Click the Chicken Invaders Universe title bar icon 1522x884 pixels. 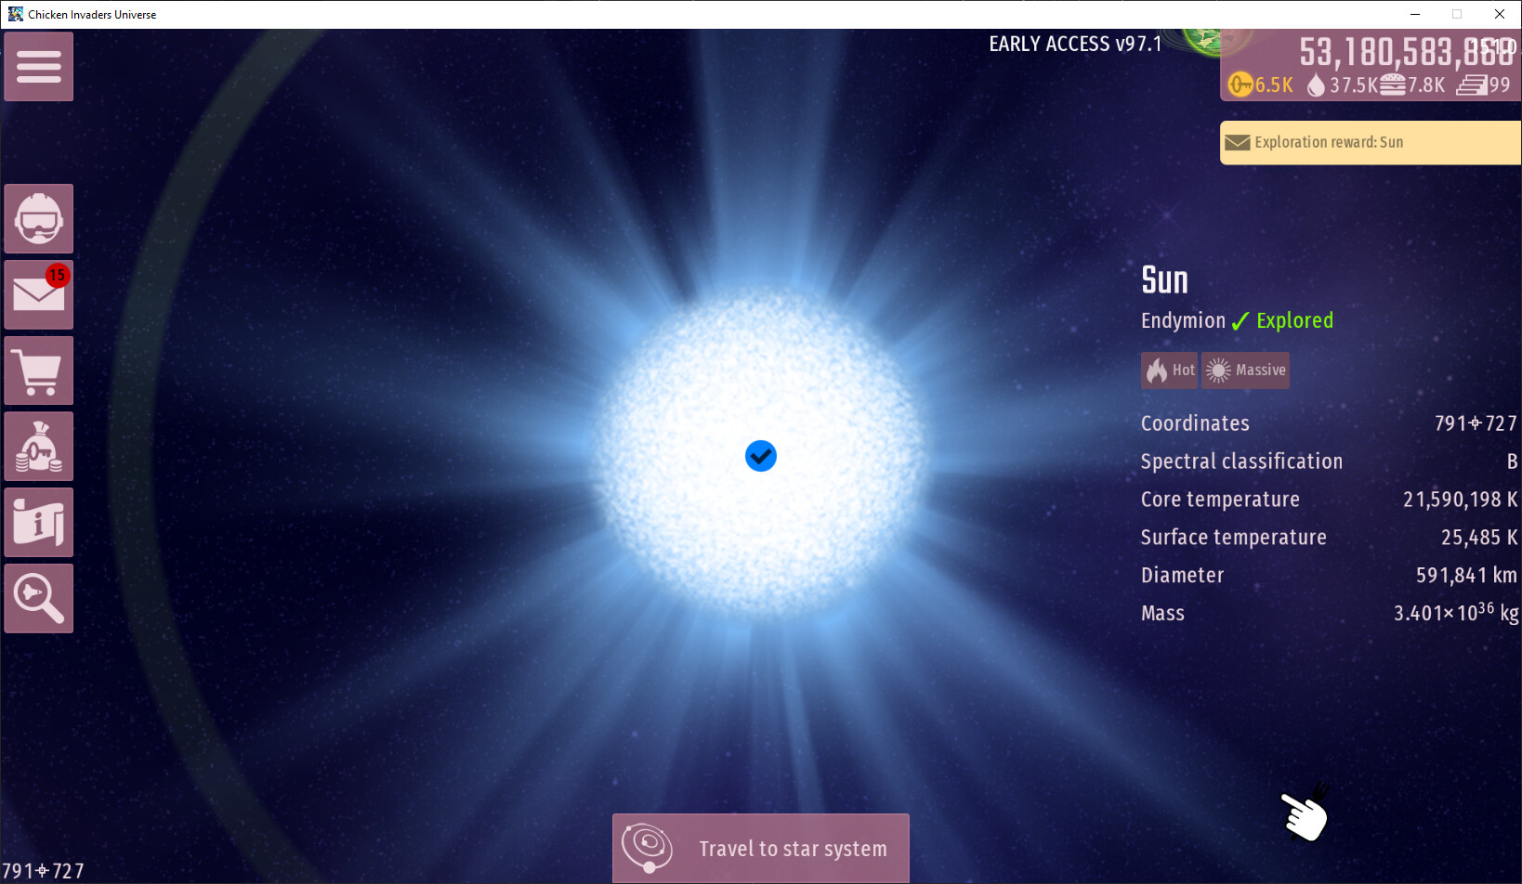click(x=15, y=14)
